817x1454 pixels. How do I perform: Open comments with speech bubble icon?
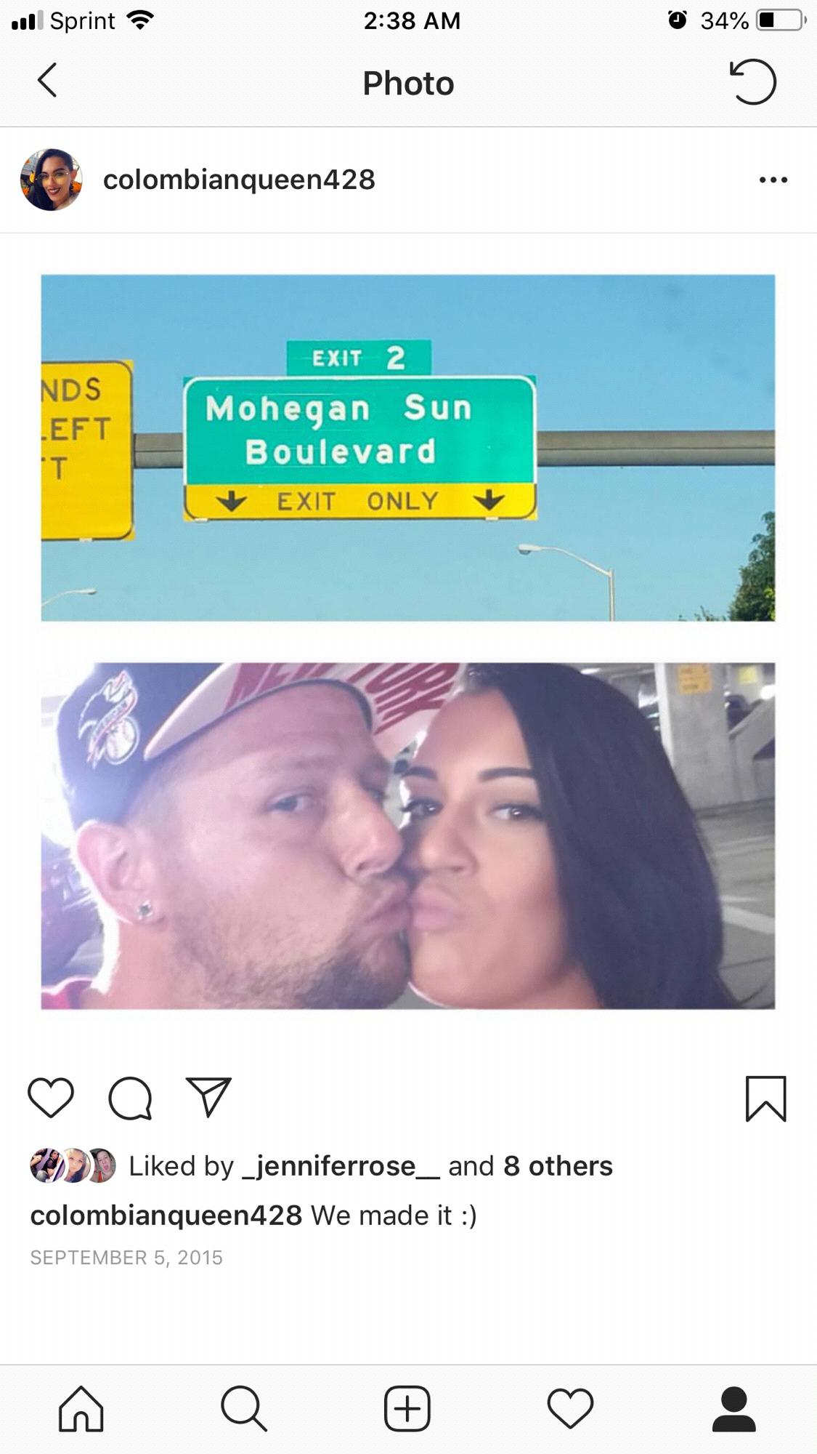(130, 1098)
